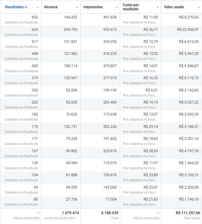The height and width of the screenshot is (224, 202).
Task: Click the 332 Cadastros no Facebook cell
Action: [x=21, y=92]
